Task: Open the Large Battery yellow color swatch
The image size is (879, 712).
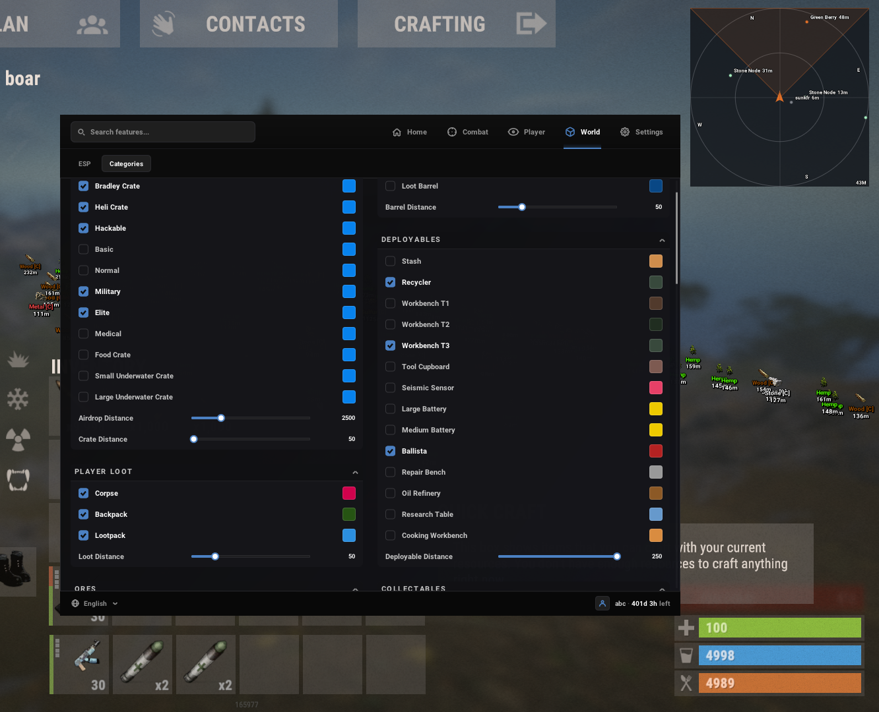Action: click(656, 409)
